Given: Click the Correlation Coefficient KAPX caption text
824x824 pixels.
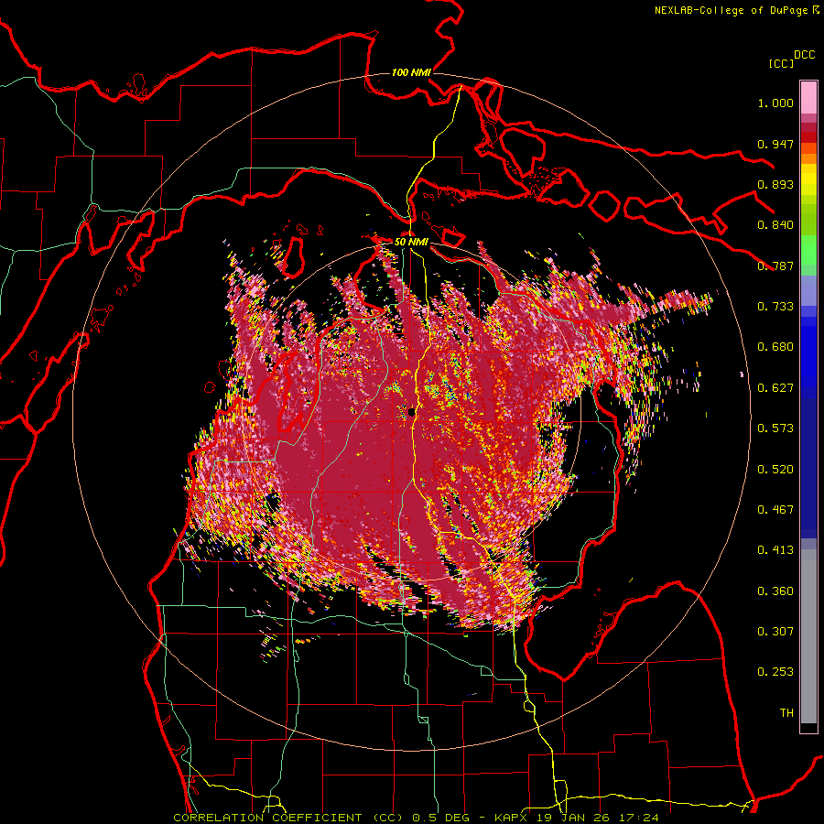Looking at the screenshot, I should (416, 818).
